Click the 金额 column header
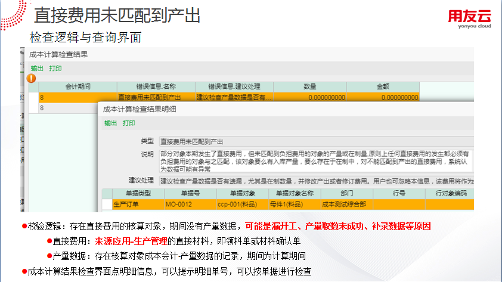 click(383, 87)
